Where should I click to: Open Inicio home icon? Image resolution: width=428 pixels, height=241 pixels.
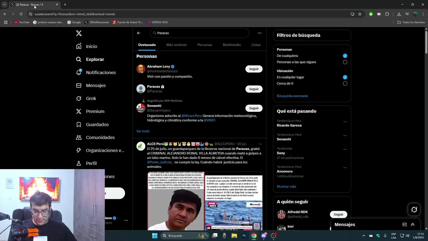pos(79,46)
